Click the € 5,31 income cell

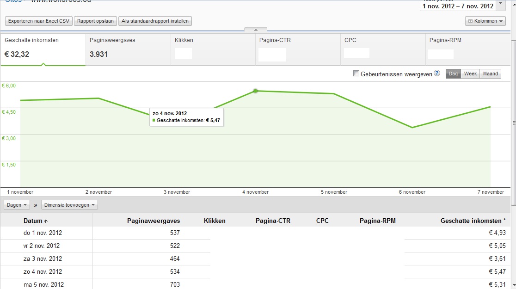(497, 284)
